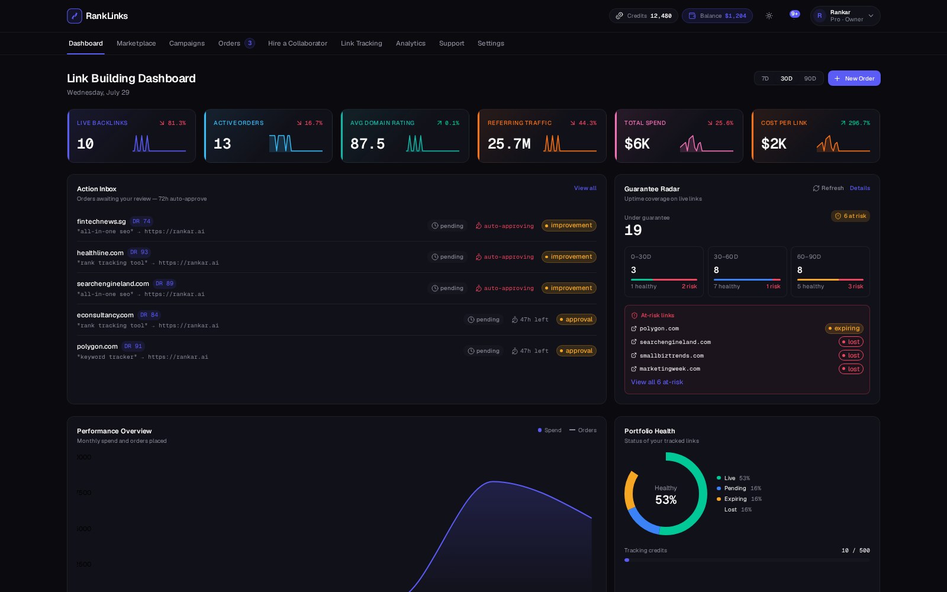Open the healthline.com order
947x592 pixels.
coord(336,257)
